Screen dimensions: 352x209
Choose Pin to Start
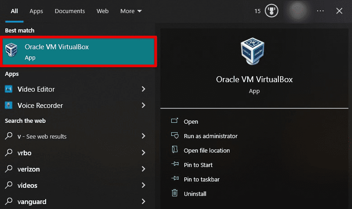click(198, 165)
